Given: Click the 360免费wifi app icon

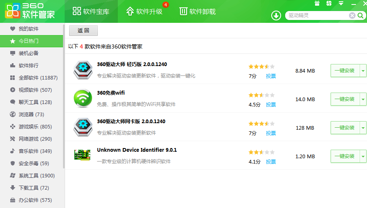Looking at the screenshot, I should [83, 98].
